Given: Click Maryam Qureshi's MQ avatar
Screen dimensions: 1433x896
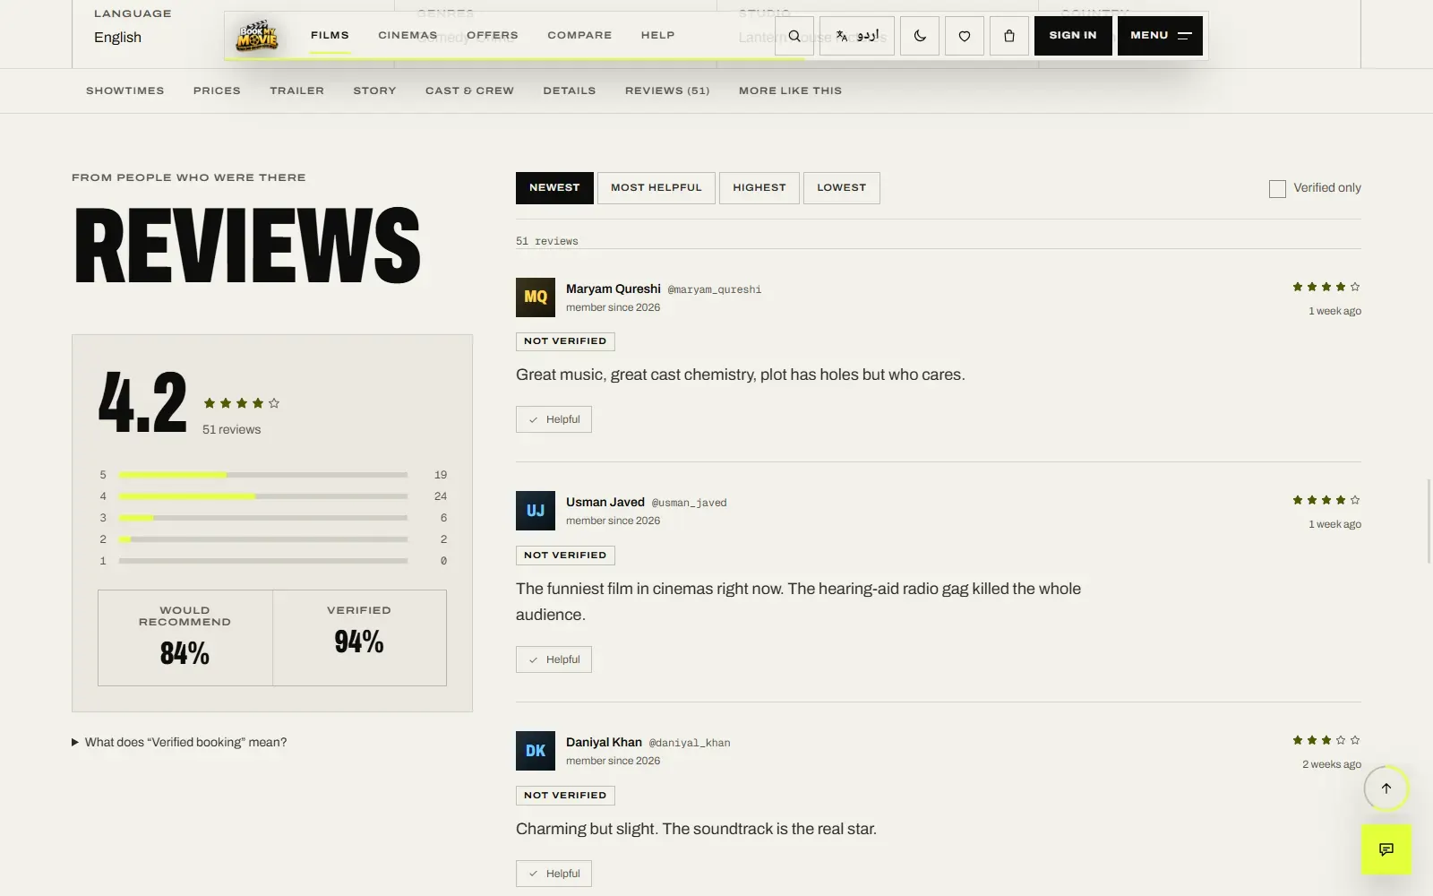Looking at the screenshot, I should pos(536,297).
